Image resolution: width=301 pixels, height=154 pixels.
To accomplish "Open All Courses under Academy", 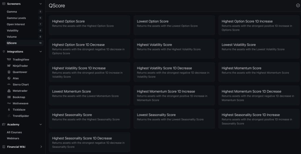I will click(x=14, y=132).
